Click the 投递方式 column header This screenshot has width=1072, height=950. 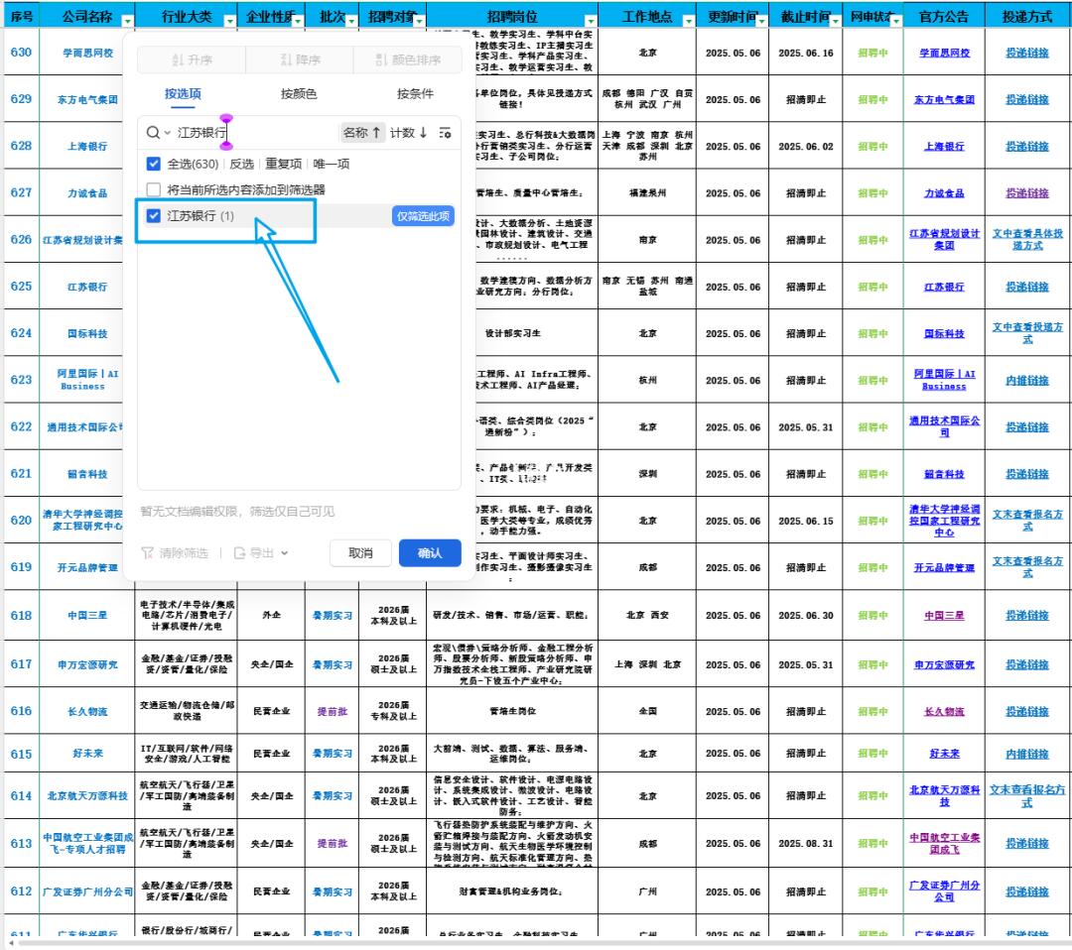(1027, 16)
